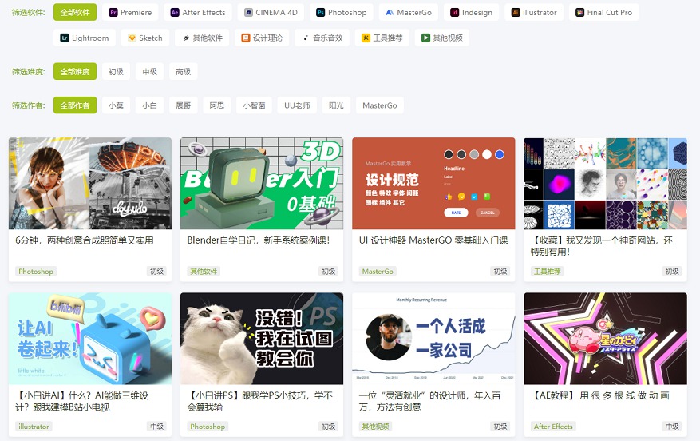Filter by author 展哥
Viewport: 700px width, 441px height.
coord(183,105)
